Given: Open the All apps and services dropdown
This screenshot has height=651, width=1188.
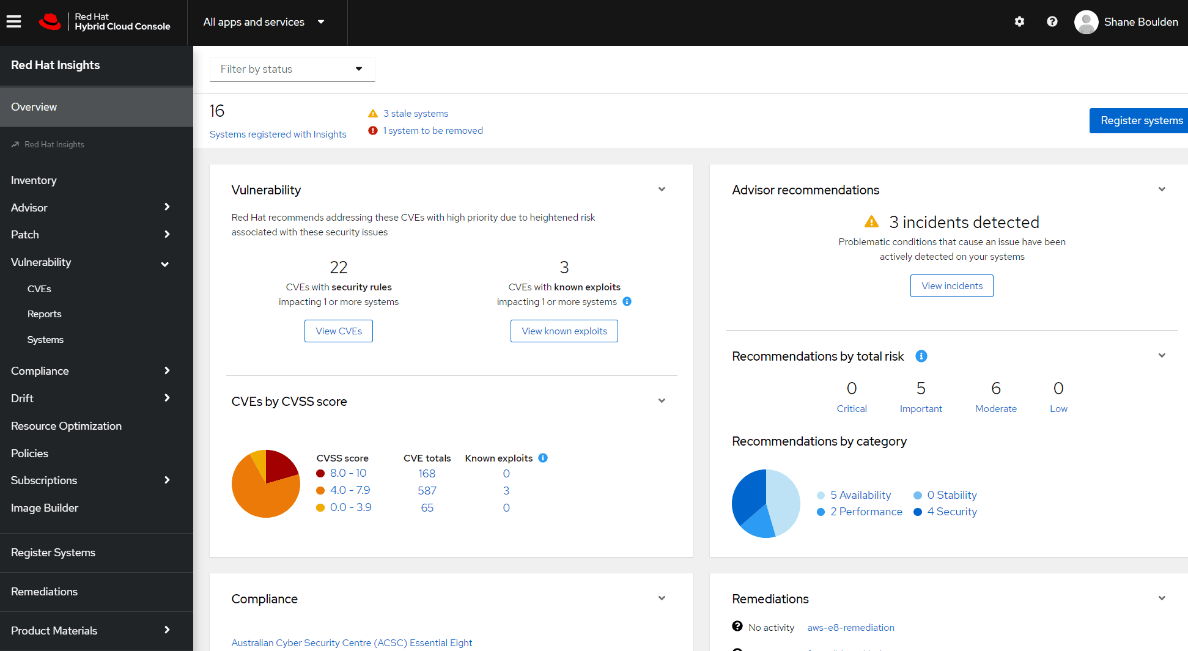Looking at the screenshot, I should point(264,22).
